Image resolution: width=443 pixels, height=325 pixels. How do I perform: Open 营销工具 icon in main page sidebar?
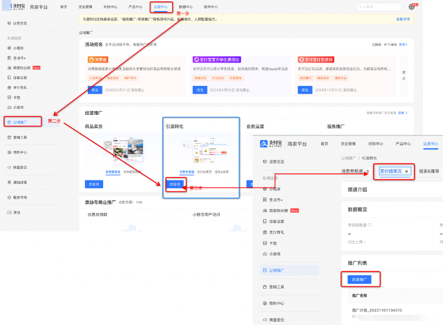[9, 137]
